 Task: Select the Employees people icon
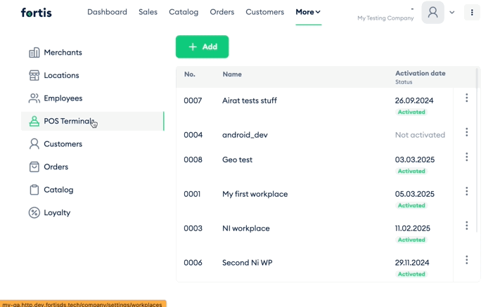coord(34,98)
